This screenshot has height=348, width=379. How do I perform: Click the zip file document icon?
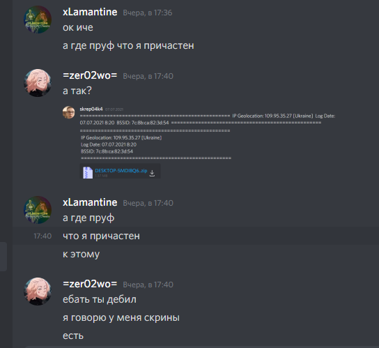pos(88,172)
